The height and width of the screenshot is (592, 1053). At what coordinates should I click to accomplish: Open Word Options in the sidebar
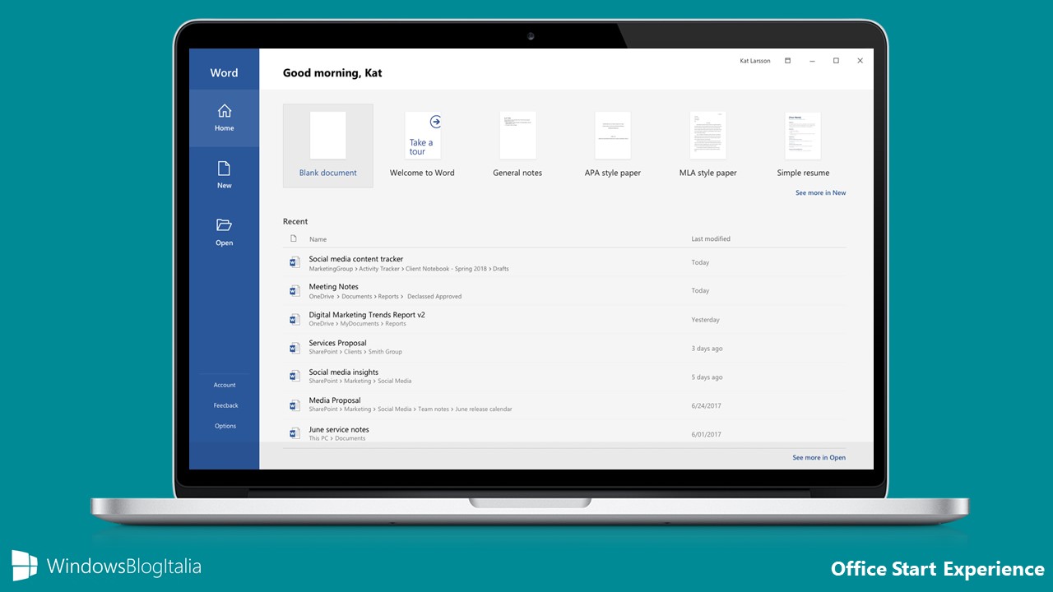(225, 426)
